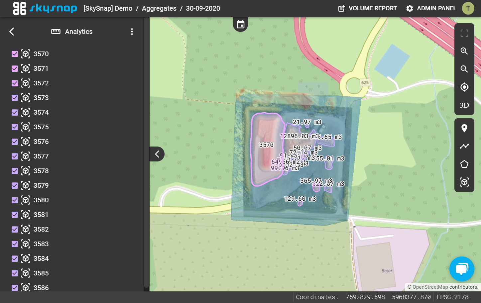Uncheck the 3571 measurement checkbox
Viewport: 481px width, 303px height.
pyautogui.click(x=15, y=68)
